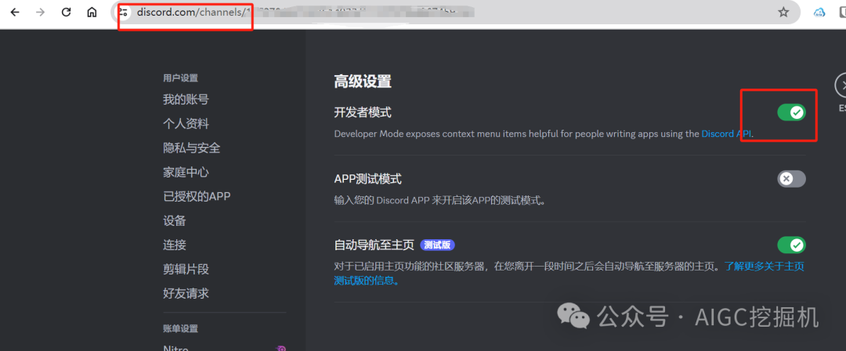This screenshot has height=351, width=846.
Task: Select 已授权的APP menu item
Action: pos(197,196)
